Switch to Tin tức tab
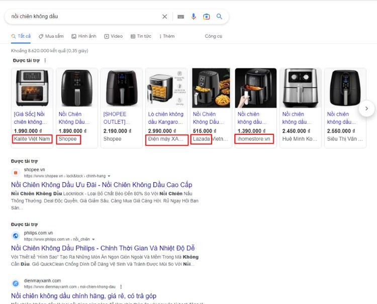Screen dimensions: 377x304 point(141,36)
